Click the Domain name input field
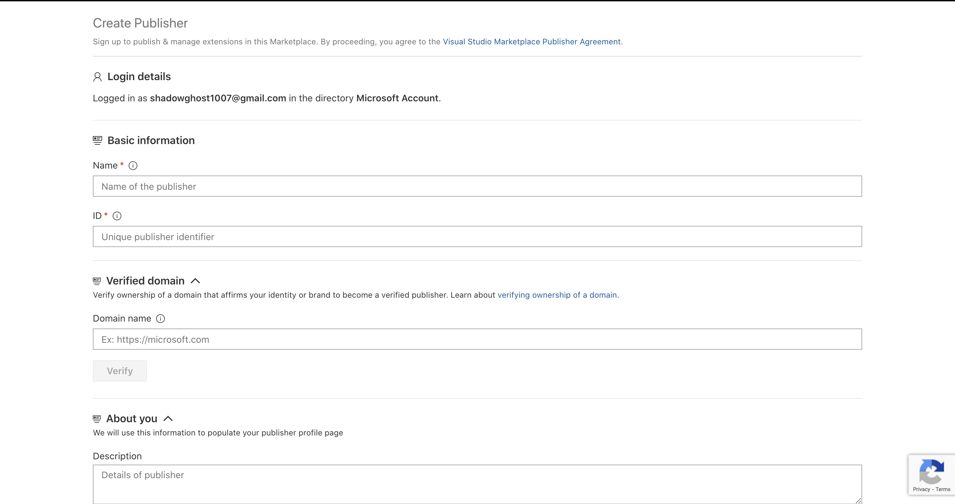Image resolution: width=955 pixels, height=504 pixels. (477, 339)
